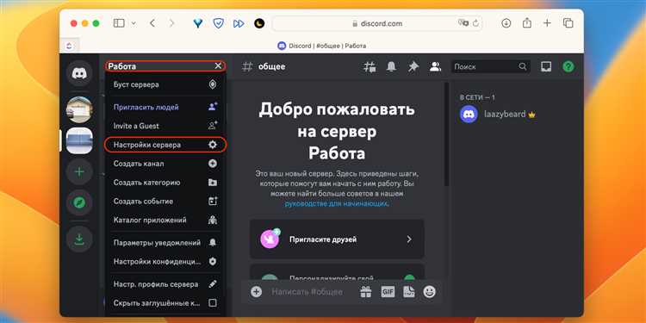Choose Создать канал menu item
The width and height of the screenshot is (646, 323).
[165, 164]
